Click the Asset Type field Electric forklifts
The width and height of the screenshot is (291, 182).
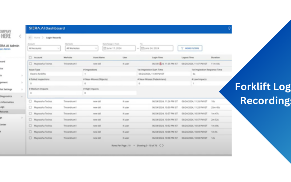click(x=55, y=74)
